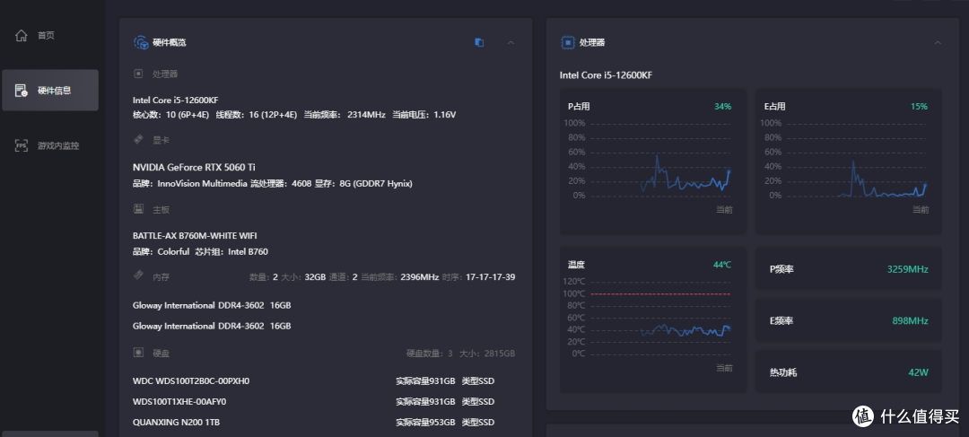The image size is (969, 437).
Task: Click 芯片组: Intel B760 text
Action: 231,251
